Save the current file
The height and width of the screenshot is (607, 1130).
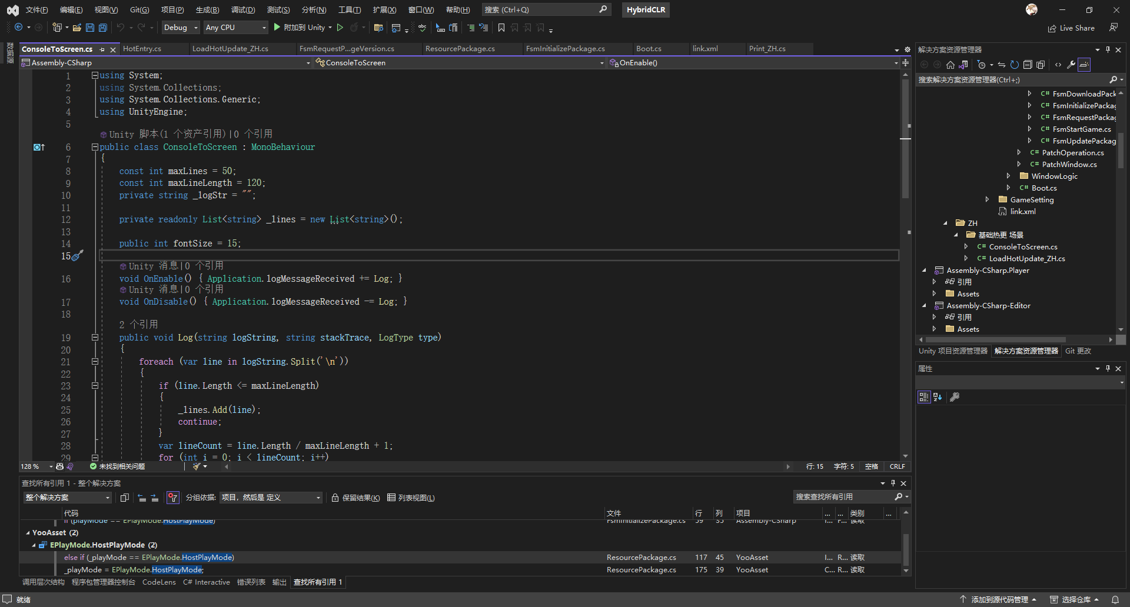pyautogui.click(x=90, y=27)
